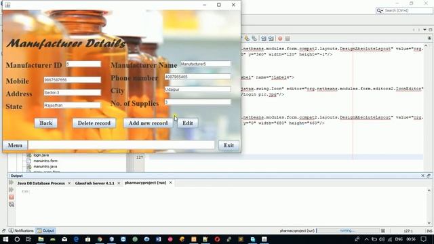Click the Menu button
Screen dimensions: 434x244
pyautogui.click(x=15, y=145)
